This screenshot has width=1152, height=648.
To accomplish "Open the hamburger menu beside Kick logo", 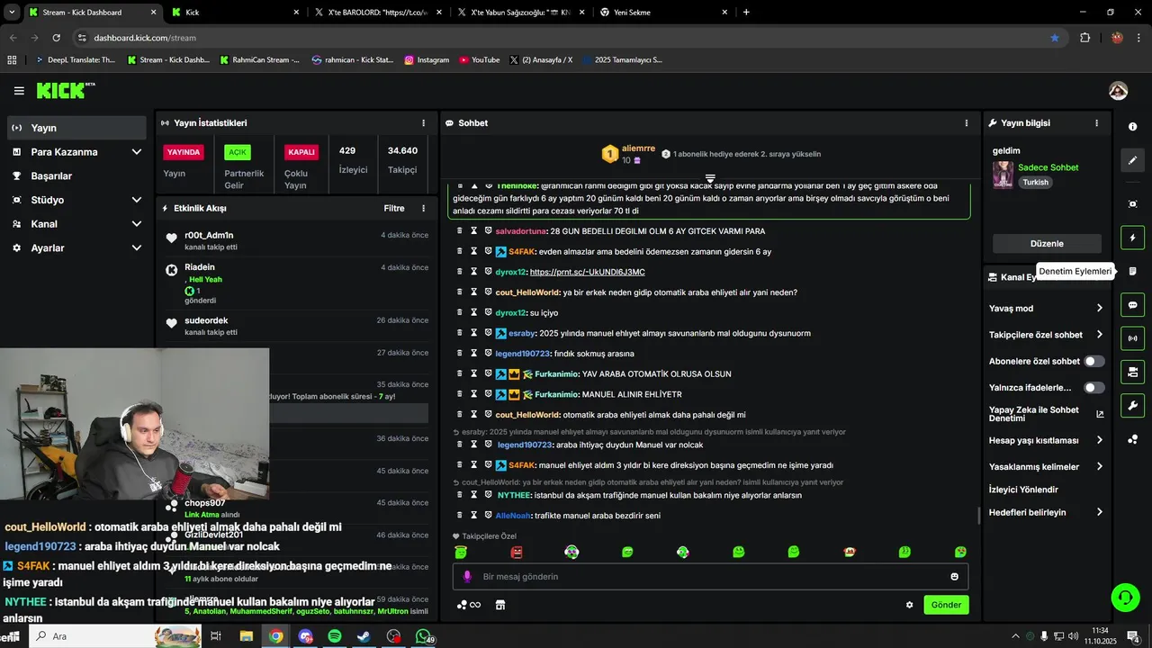I will click(19, 91).
